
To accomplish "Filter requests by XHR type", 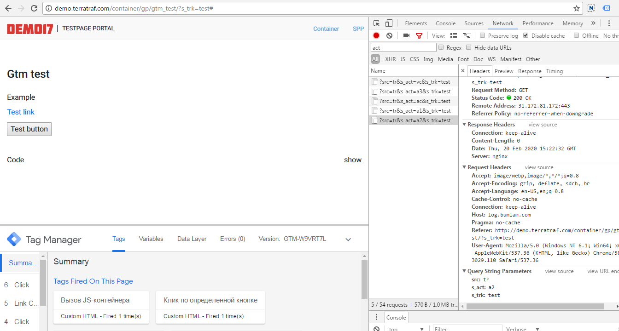I will click(x=390, y=59).
